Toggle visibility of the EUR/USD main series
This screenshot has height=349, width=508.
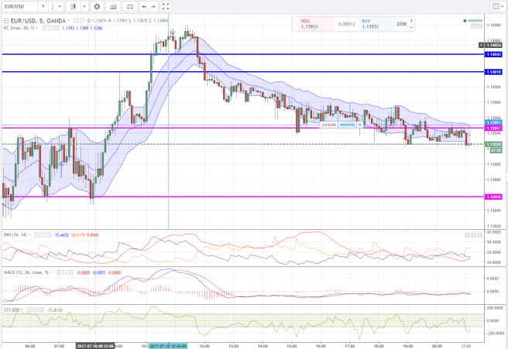(x=74, y=20)
